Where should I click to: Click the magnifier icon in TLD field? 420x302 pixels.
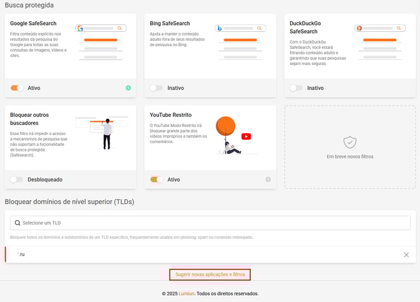coord(18,223)
